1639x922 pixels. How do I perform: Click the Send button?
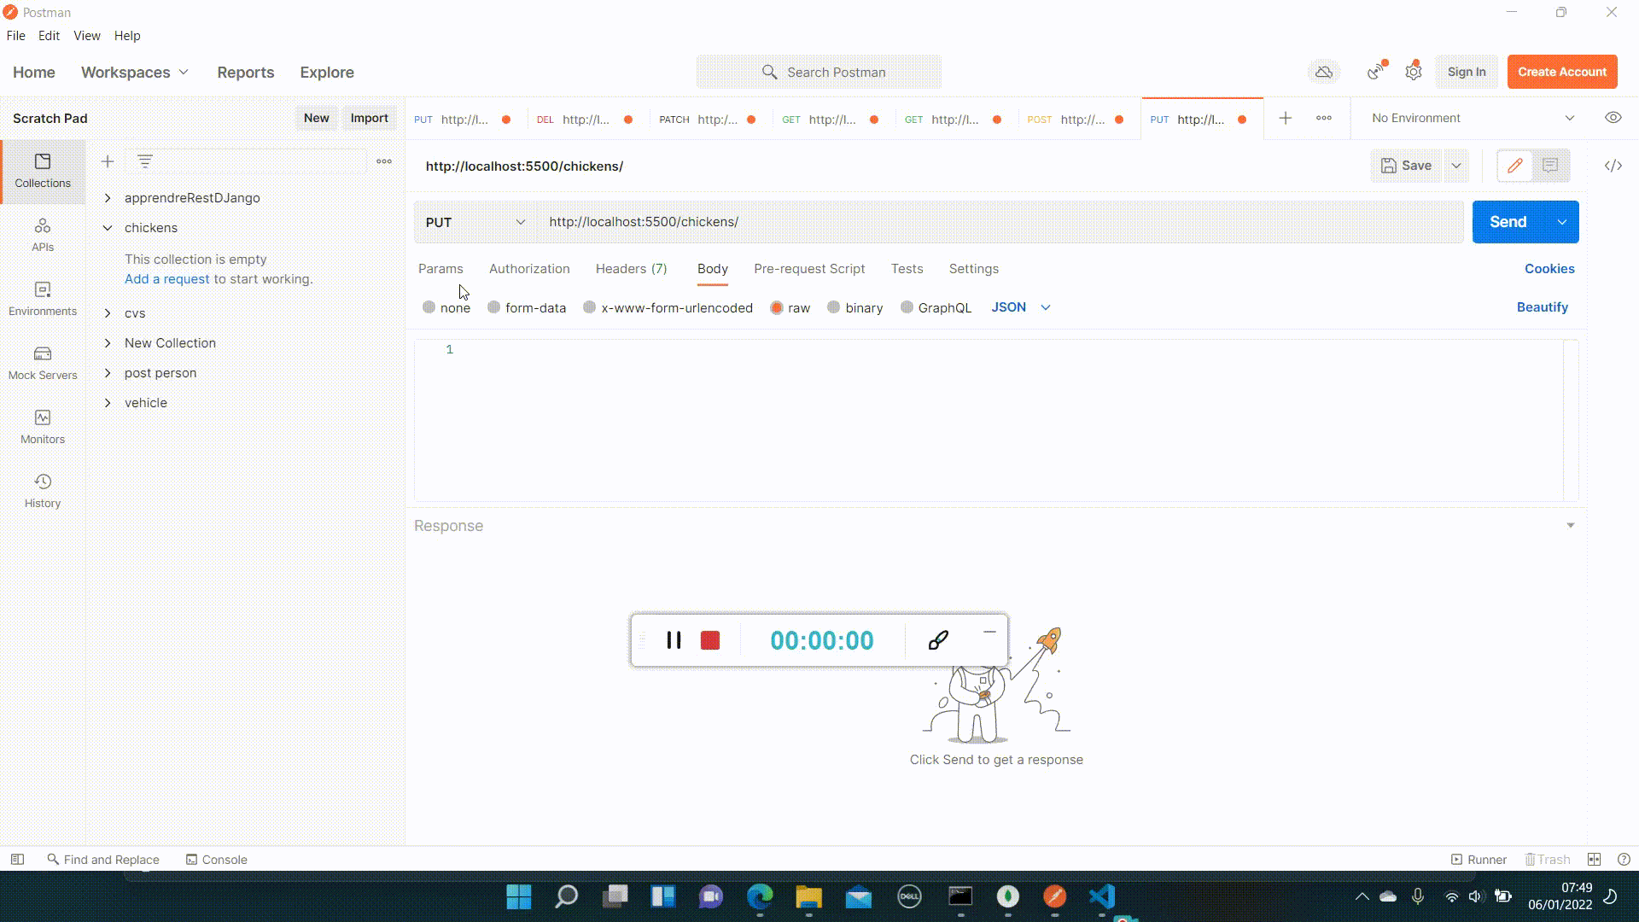1508,221
